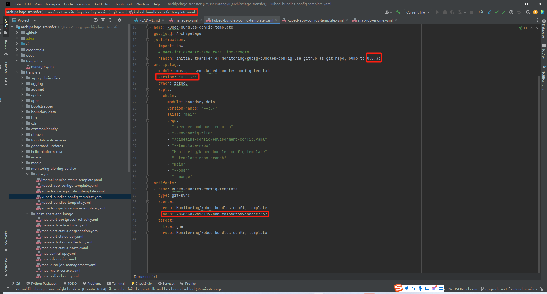Click the Build Project hammer icon
The image size is (547, 294).
398,12
